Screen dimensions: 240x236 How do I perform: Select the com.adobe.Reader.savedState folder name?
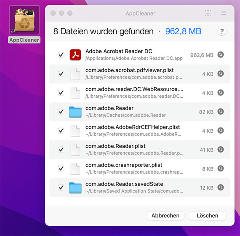124,184
